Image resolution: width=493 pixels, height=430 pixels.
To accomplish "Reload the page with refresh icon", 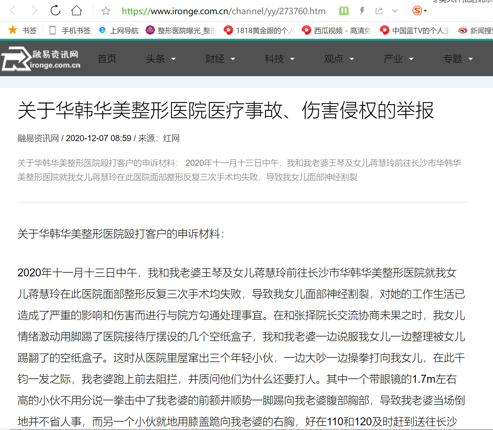I will tap(56, 11).
